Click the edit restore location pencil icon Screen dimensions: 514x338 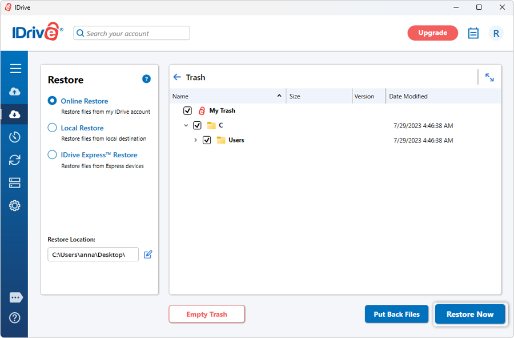tap(148, 255)
